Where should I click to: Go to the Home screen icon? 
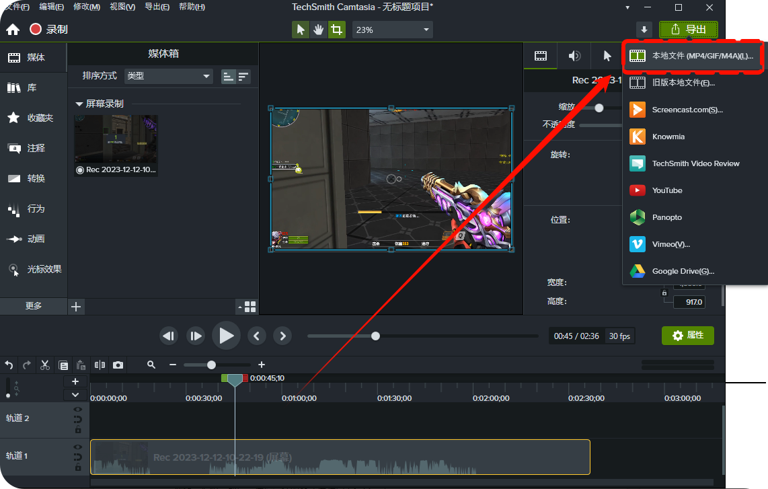pos(13,30)
